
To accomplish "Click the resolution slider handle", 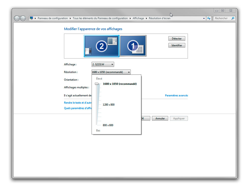I will click(x=97, y=84).
